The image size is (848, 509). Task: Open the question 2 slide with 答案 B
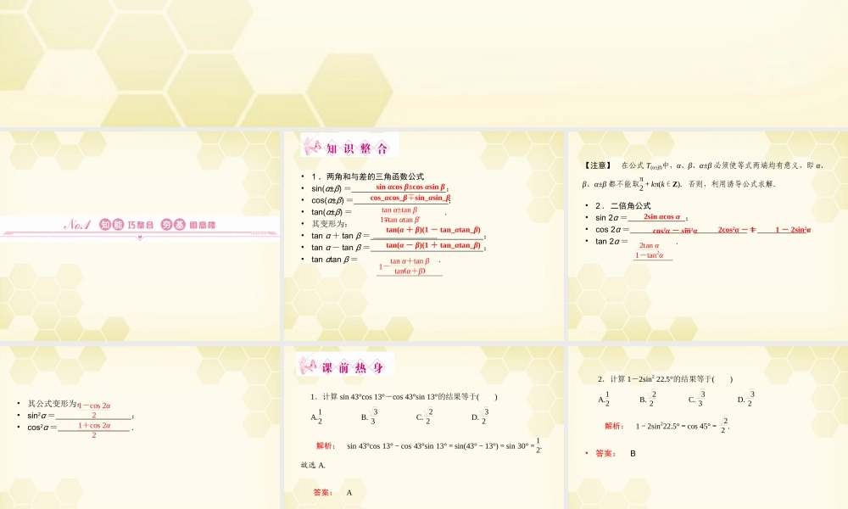708,428
